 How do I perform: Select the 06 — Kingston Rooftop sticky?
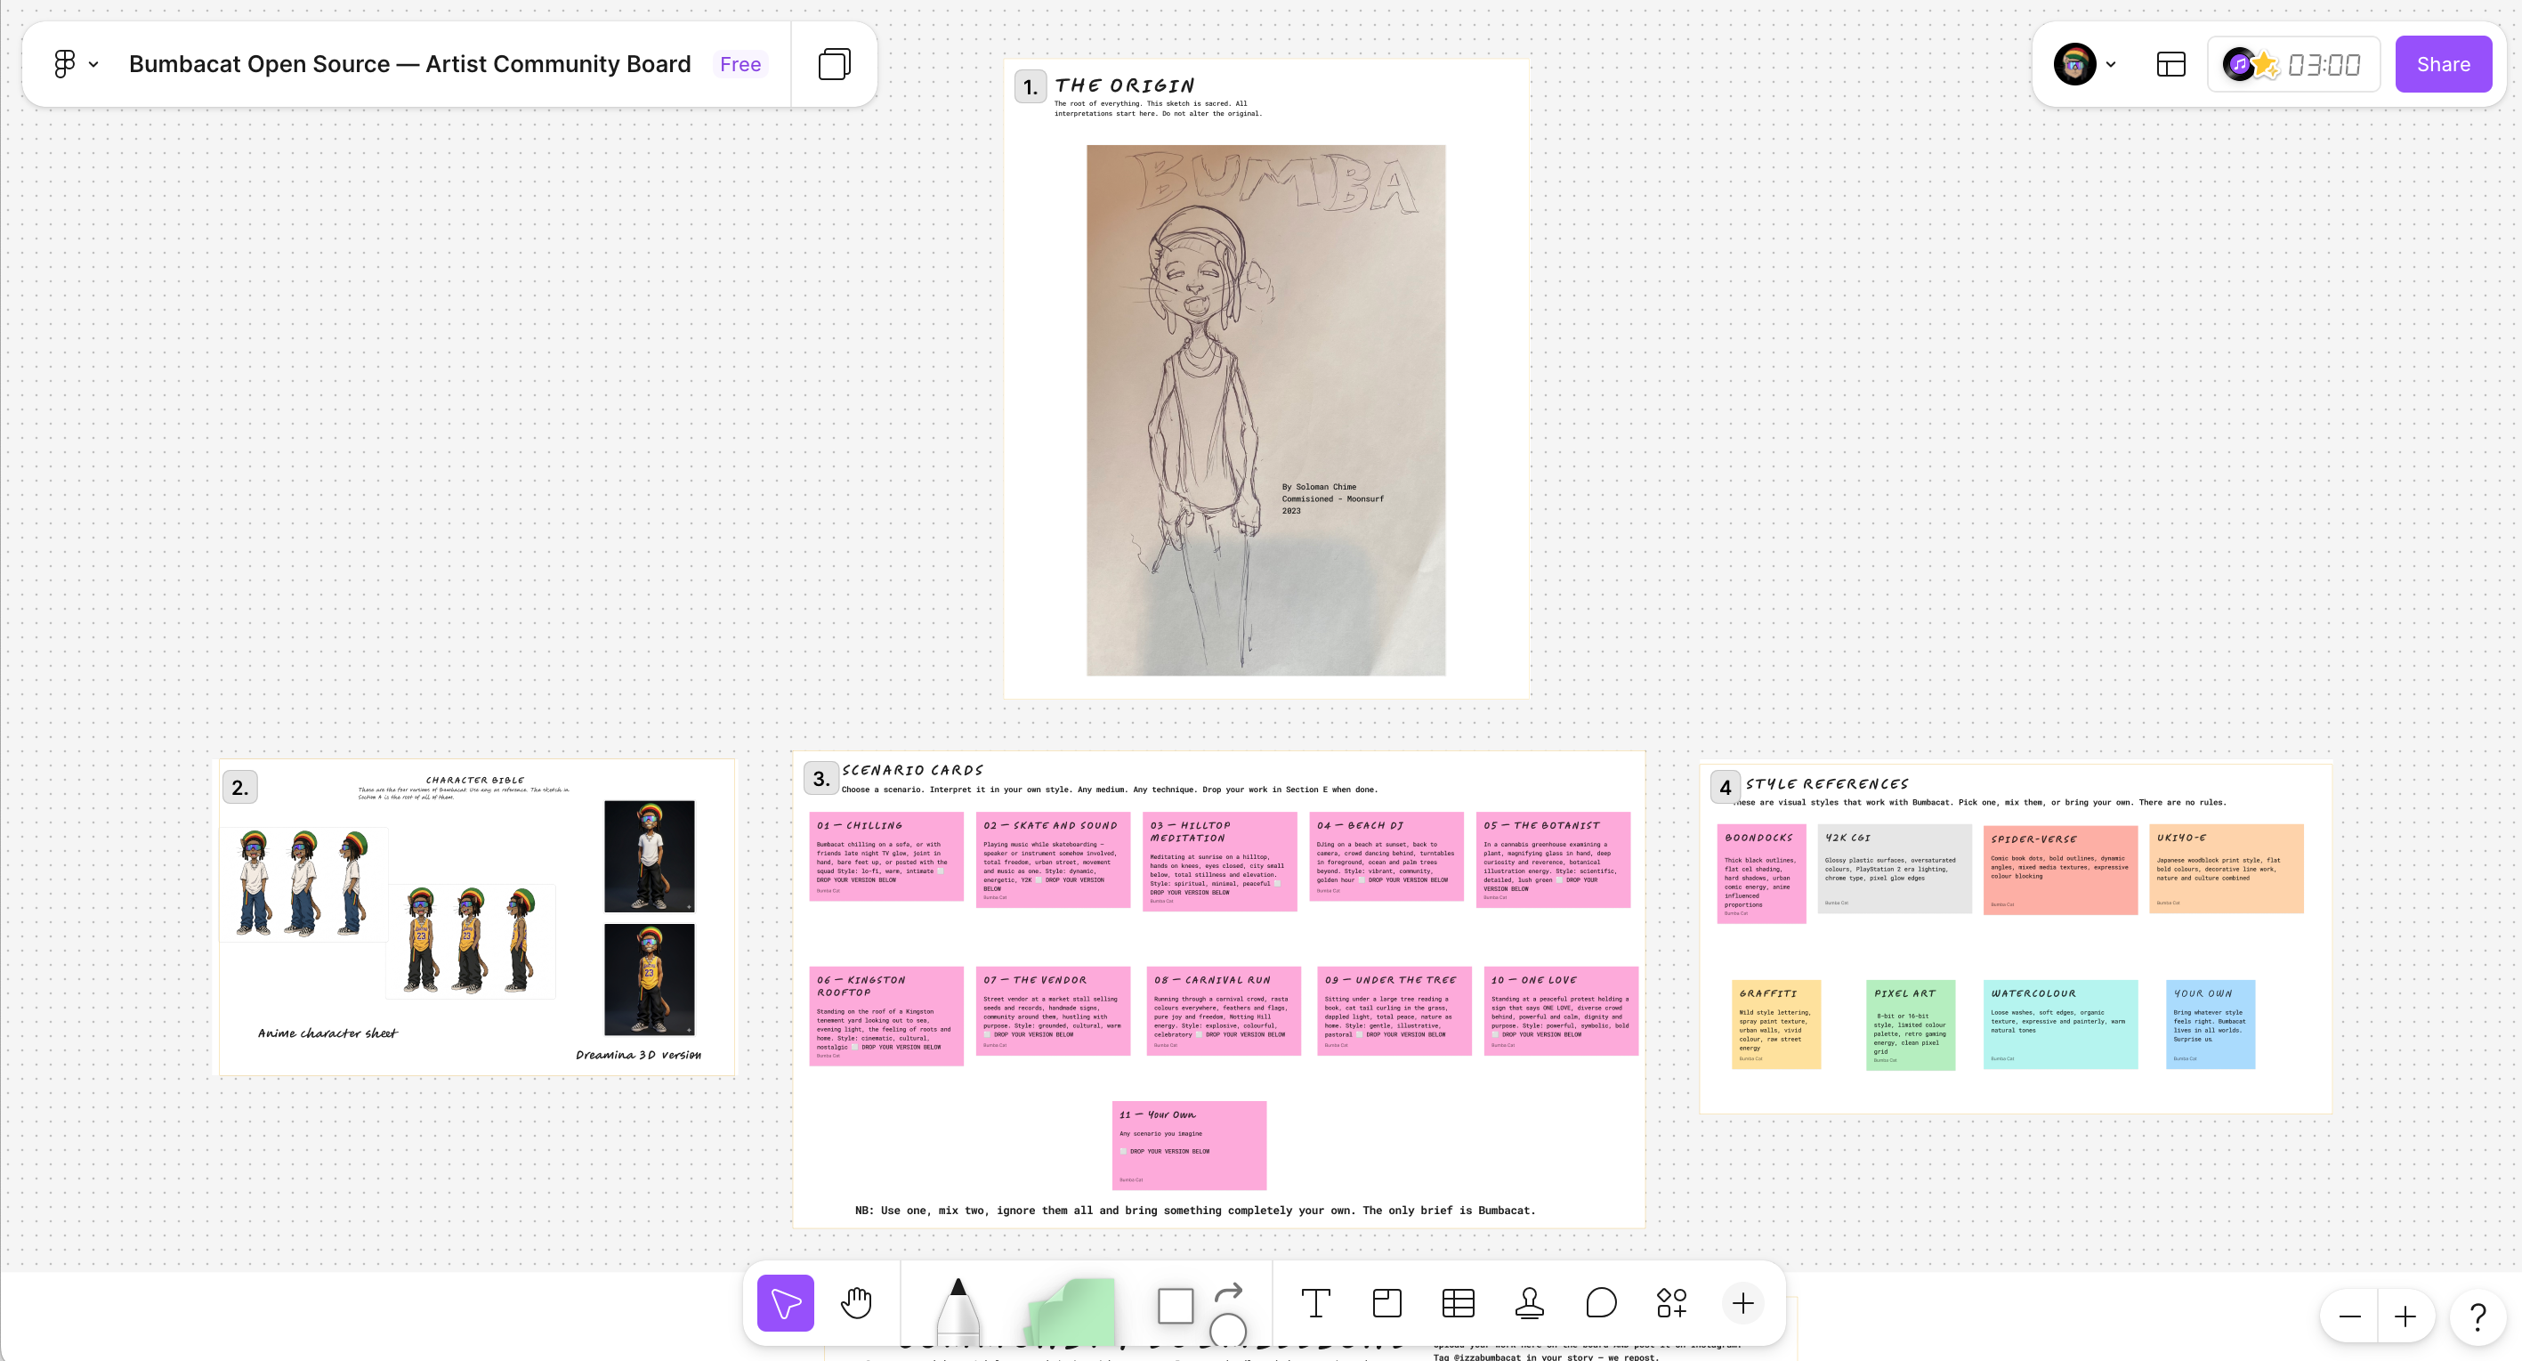coord(886,1017)
